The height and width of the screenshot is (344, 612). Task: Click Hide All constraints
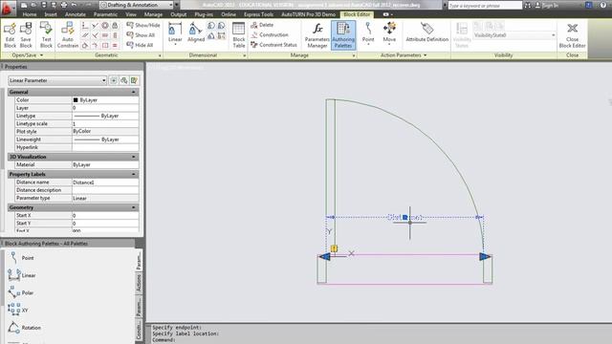140,45
